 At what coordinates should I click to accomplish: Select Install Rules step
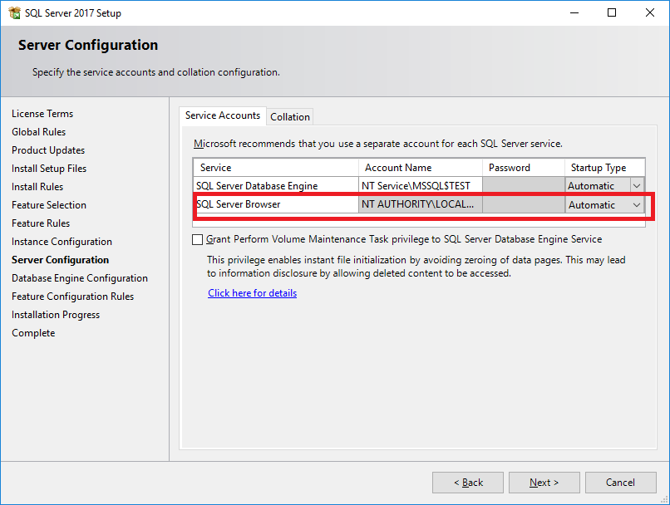pos(37,187)
